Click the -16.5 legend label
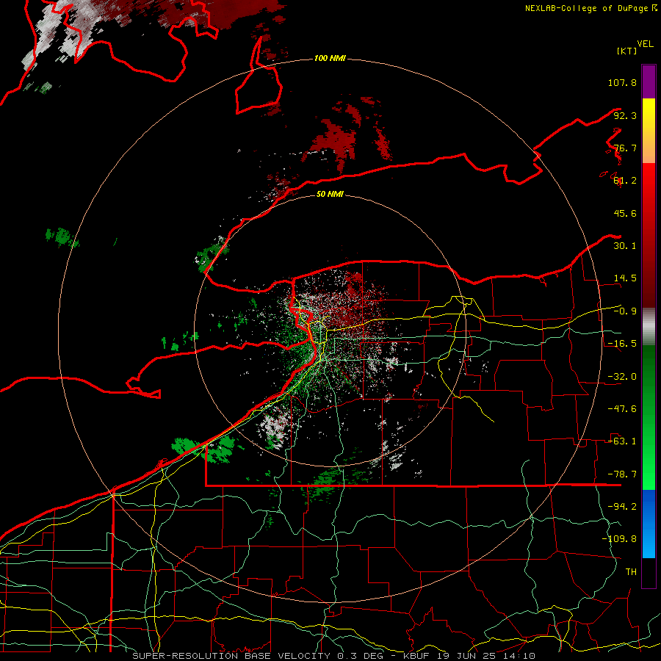Screen dimensions: 661x661 coord(622,344)
